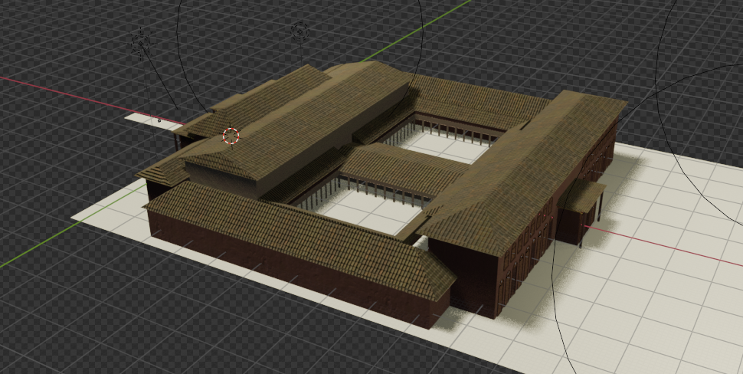Select the front low wing tiled roof
Viewport: 743px width, 374px height.
pos(299,237)
